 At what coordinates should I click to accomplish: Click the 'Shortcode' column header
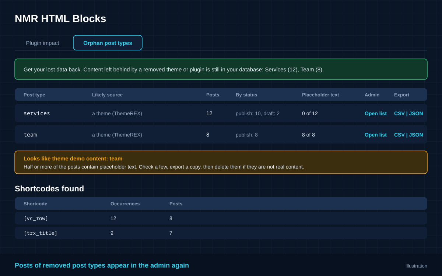point(35,204)
